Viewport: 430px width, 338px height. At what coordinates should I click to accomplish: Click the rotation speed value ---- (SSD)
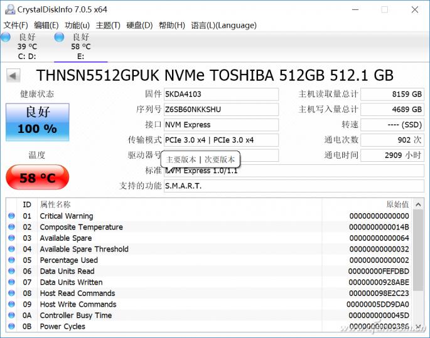pos(392,125)
